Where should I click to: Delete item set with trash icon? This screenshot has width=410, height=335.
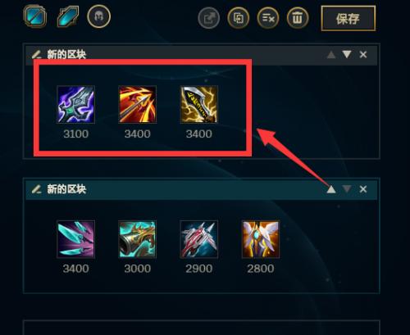click(x=298, y=18)
